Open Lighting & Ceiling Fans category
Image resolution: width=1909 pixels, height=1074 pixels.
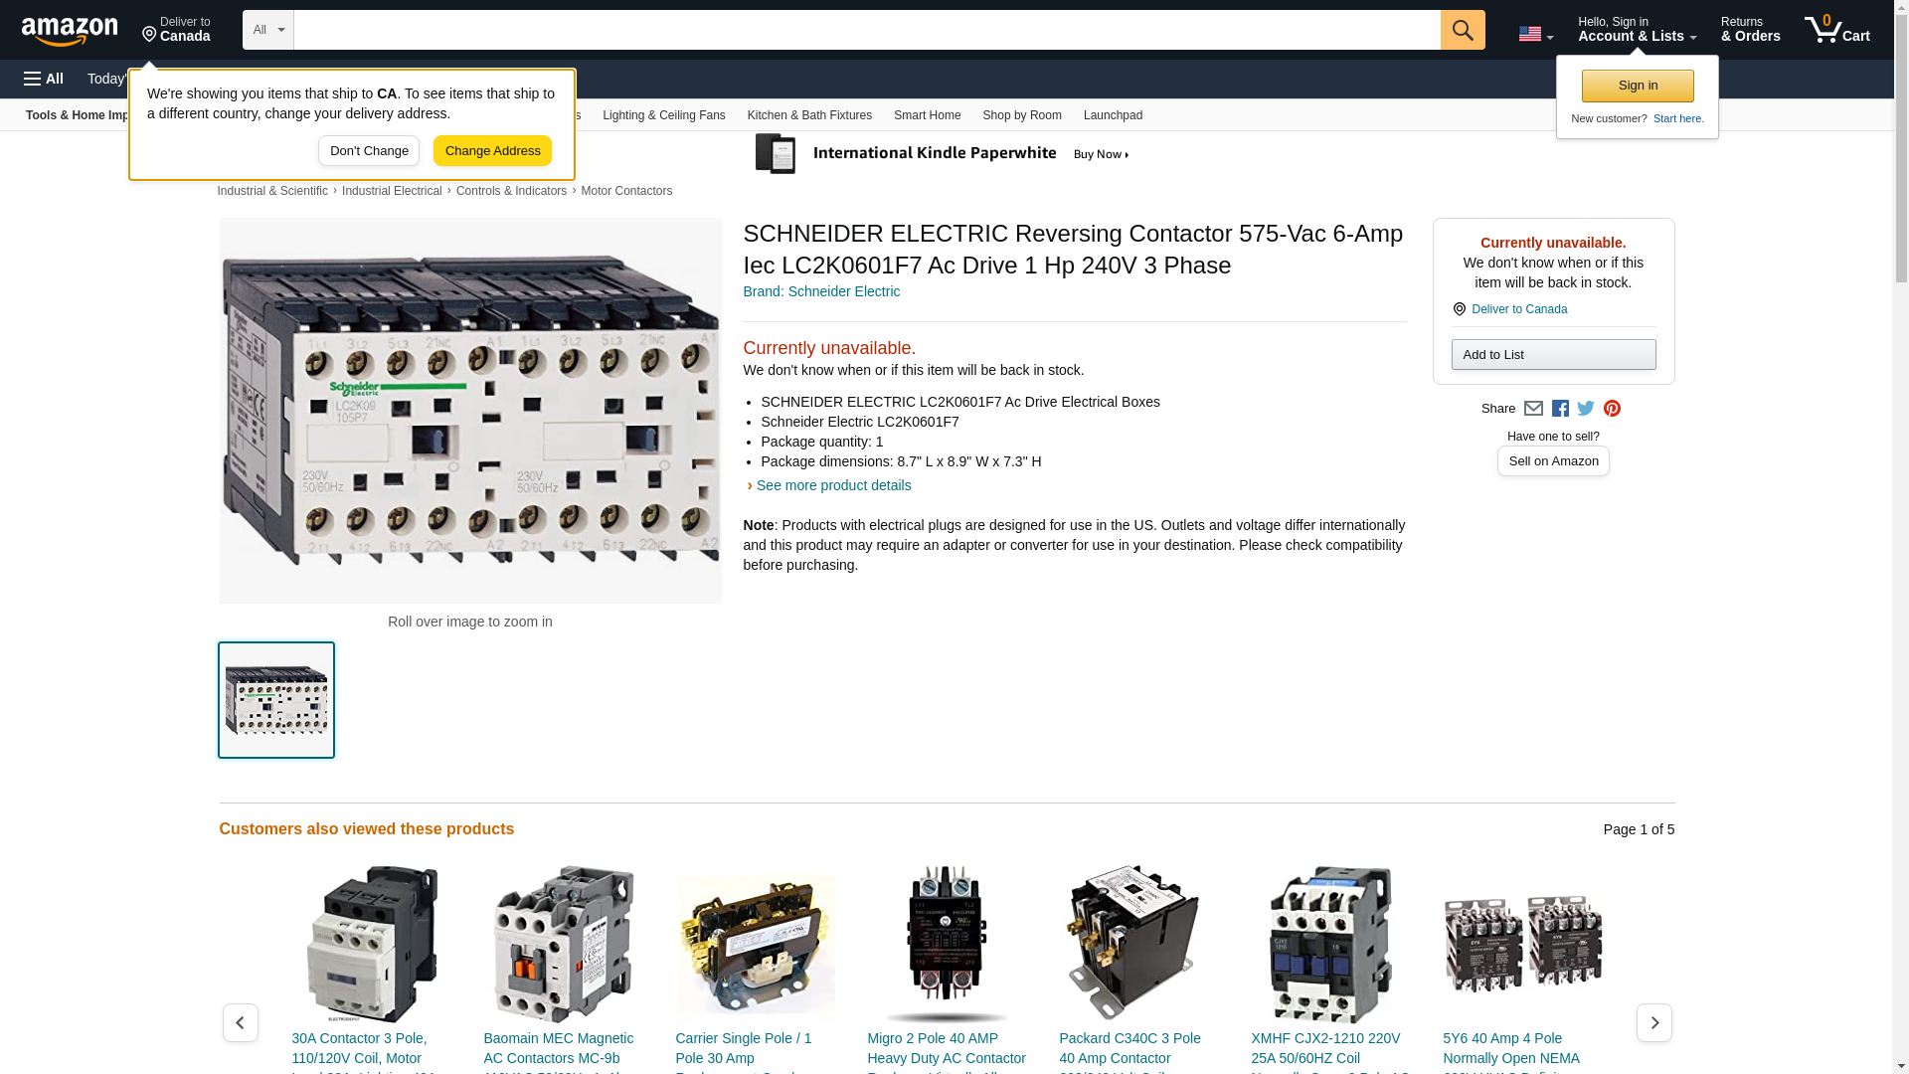(663, 115)
